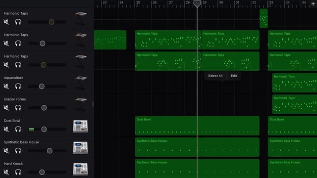Choose Select All from the popup menu
317x178 pixels.
(x=215, y=76)
